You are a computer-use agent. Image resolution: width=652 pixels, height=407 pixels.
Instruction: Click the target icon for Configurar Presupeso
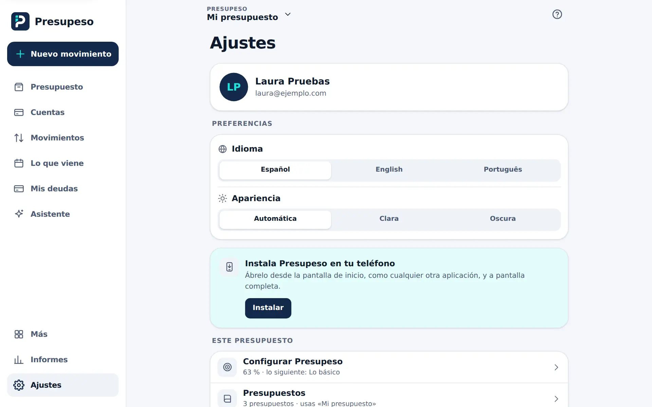click(x=227, y=367)
